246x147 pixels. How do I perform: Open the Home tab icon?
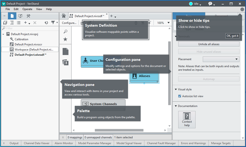(x=64, y=16)
